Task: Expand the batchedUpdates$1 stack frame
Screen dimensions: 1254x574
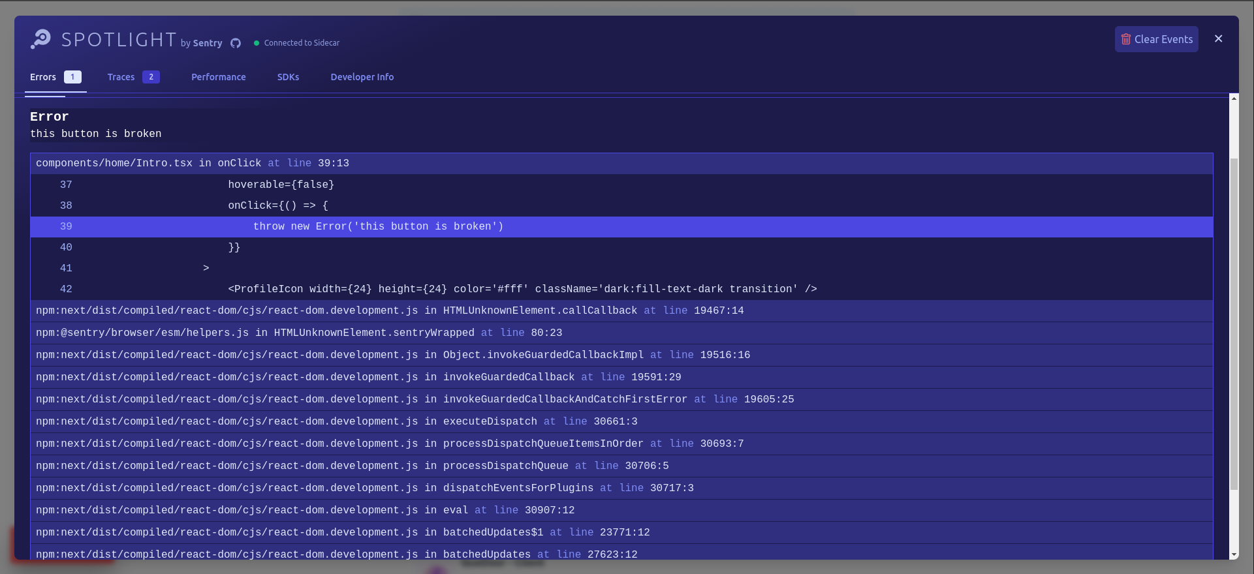Action: 621,532
